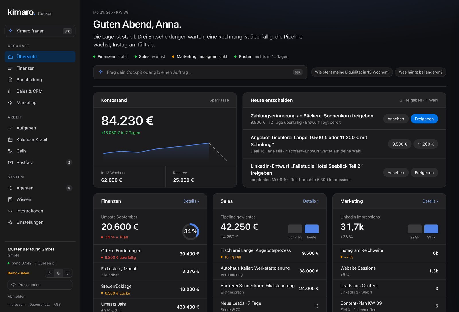Screen dimensions: 459x312
Task: Click the 34 % progress ring
Action: (190, 231)
